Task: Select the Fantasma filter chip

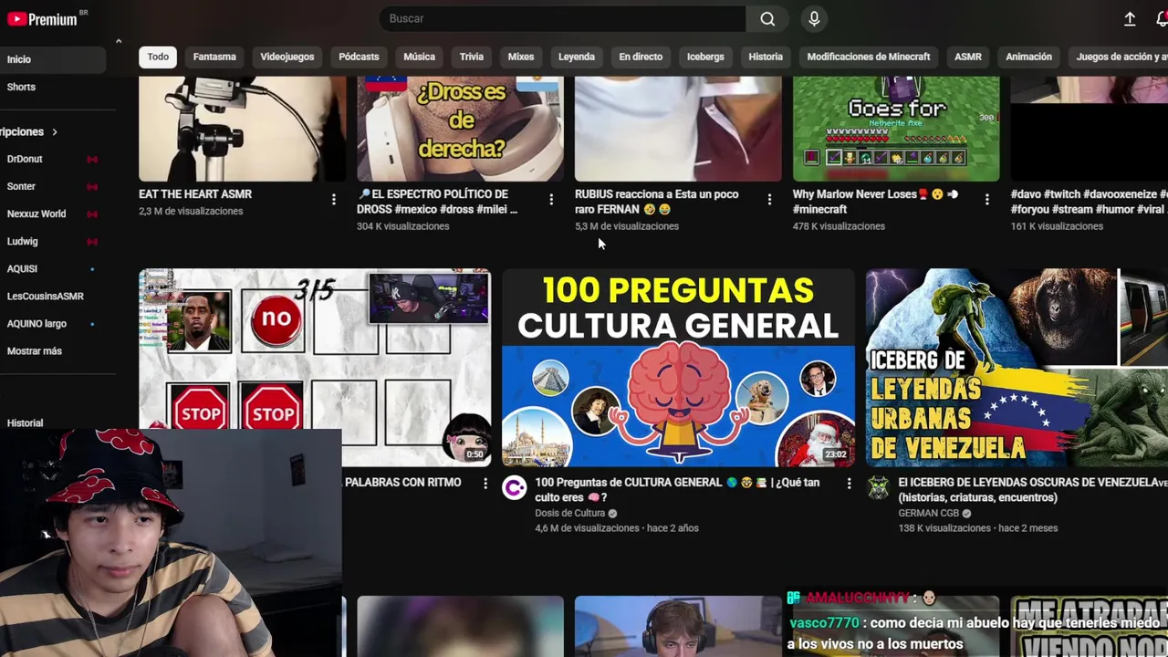Action: [214, 57]
